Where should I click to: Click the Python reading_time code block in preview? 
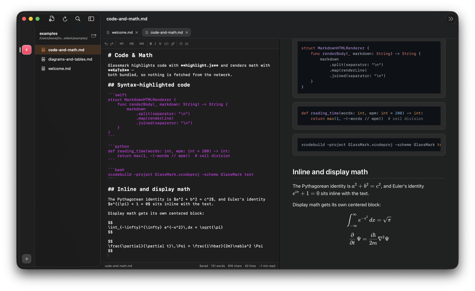coord(369,116)
